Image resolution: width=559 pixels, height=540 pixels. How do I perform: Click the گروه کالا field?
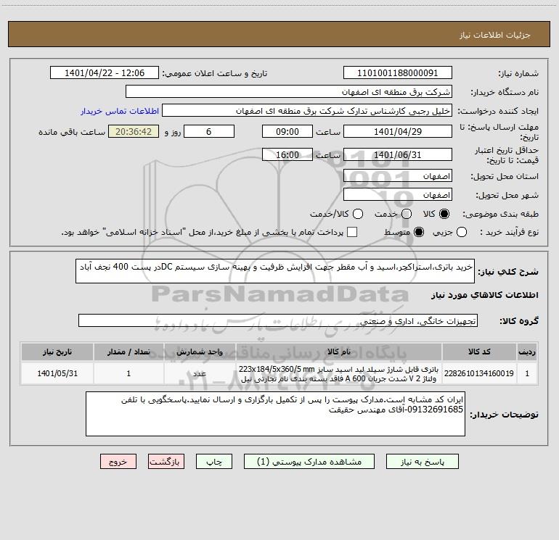pyautogui.click(x=278, y=320)
